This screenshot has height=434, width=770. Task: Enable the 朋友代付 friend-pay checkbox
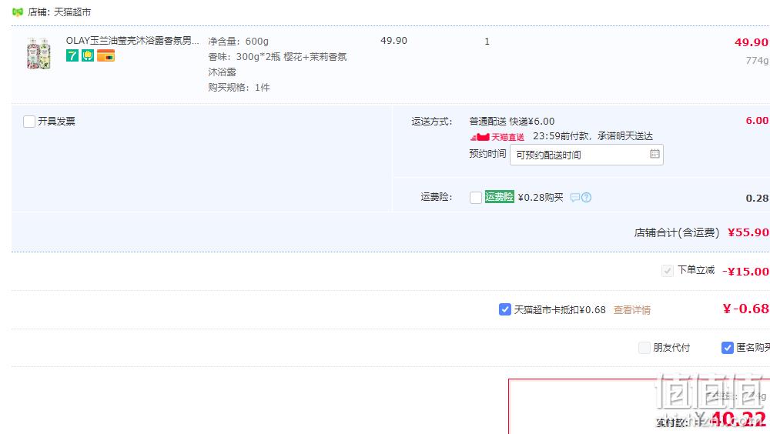point(644,348)
